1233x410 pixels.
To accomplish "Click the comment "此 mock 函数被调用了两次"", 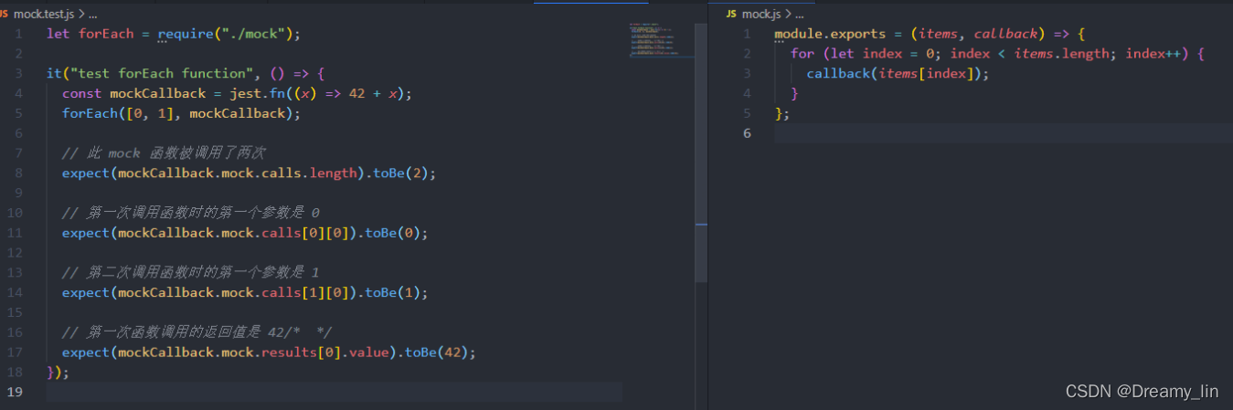I will 164,152.
